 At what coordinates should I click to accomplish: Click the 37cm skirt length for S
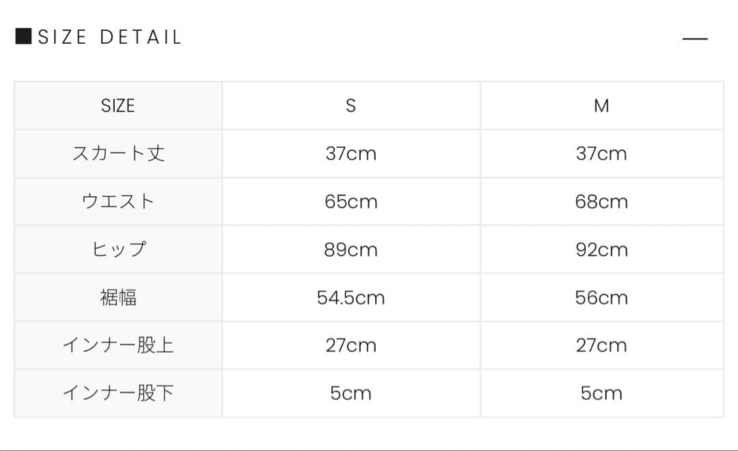(351, 154)
